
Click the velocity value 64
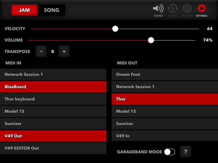(210, 29)
